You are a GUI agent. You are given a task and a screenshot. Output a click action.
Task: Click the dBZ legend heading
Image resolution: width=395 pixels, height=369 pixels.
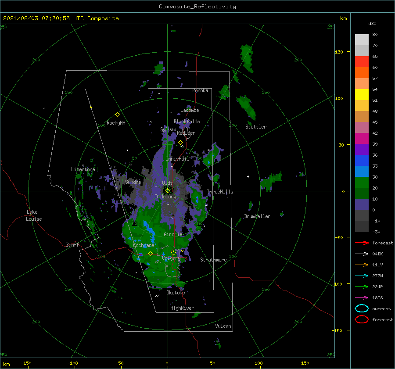[372, 23]
